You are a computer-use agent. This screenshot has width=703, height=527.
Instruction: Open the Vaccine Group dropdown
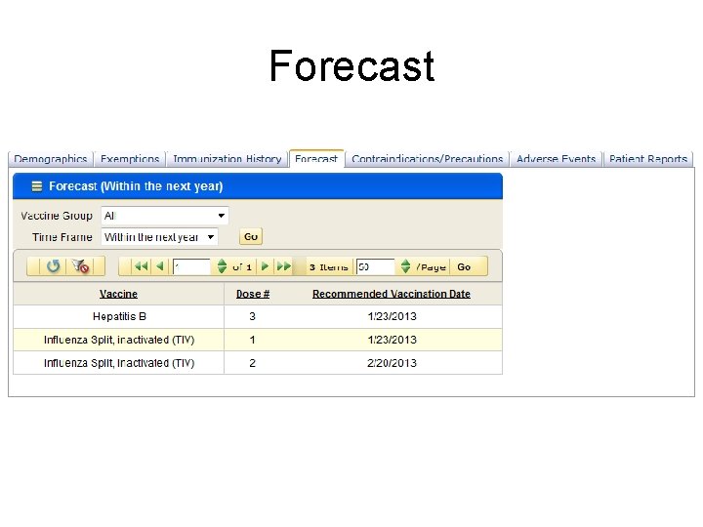(x=165, y=216)
